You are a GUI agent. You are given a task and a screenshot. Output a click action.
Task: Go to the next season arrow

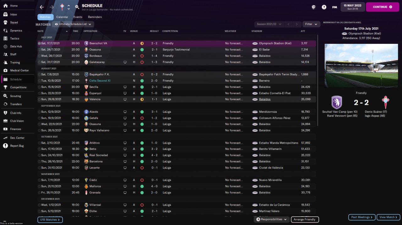pyautogui.click(x=296, y=24)
